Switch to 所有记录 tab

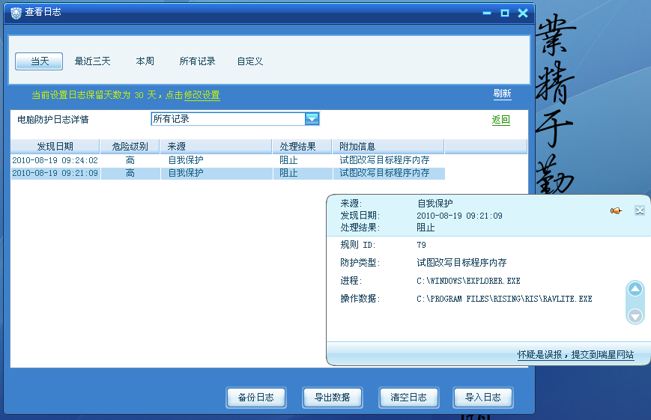[x=197, y=61]
